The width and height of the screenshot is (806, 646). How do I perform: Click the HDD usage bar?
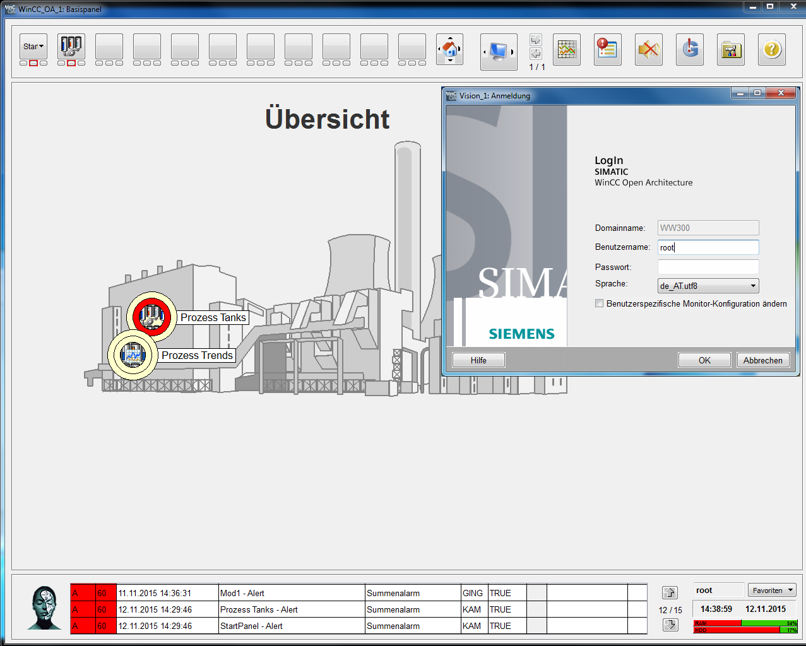point(745,630)
